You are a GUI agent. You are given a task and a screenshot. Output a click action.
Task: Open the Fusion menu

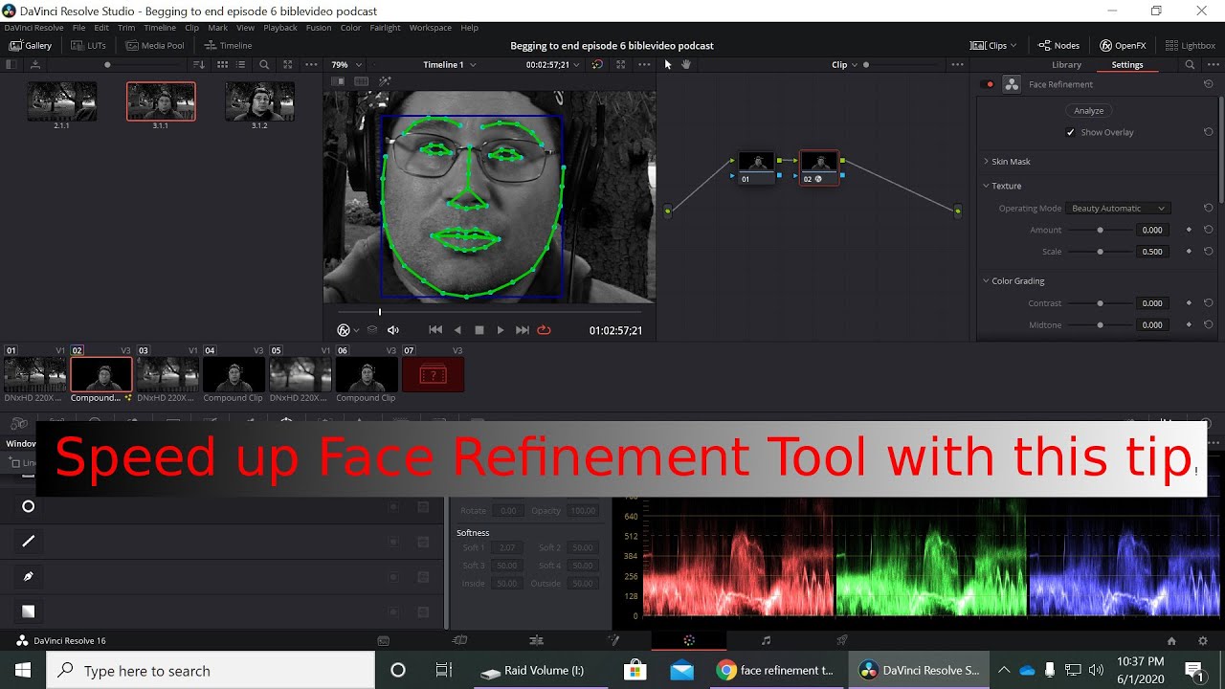tap(319, 28)
